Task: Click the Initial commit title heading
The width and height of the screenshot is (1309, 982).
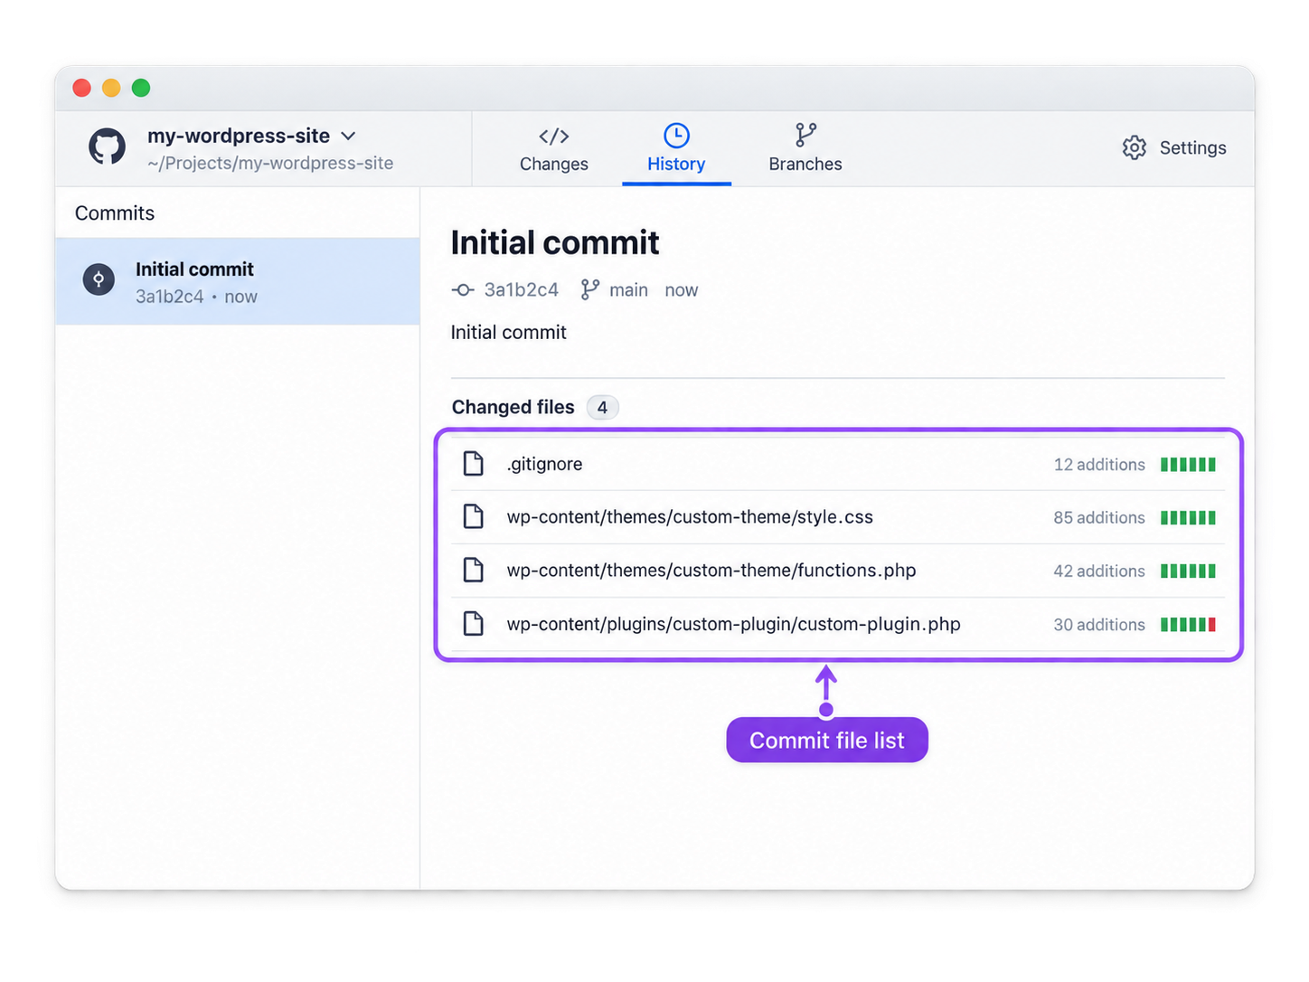Action: 555,243
